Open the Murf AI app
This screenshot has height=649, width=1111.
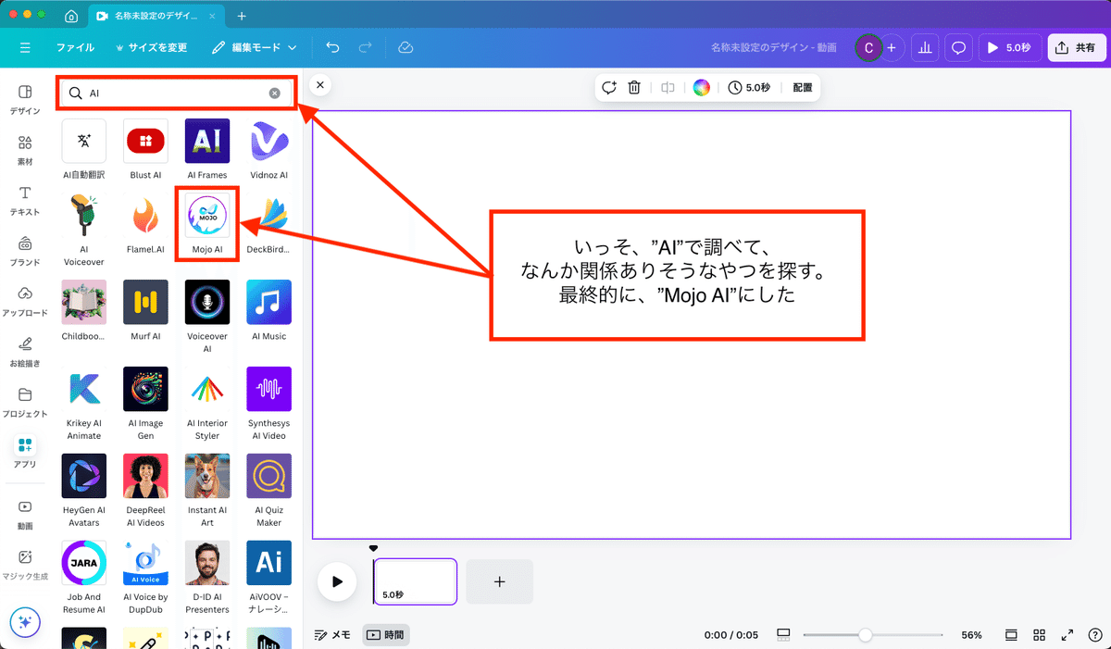145,302
